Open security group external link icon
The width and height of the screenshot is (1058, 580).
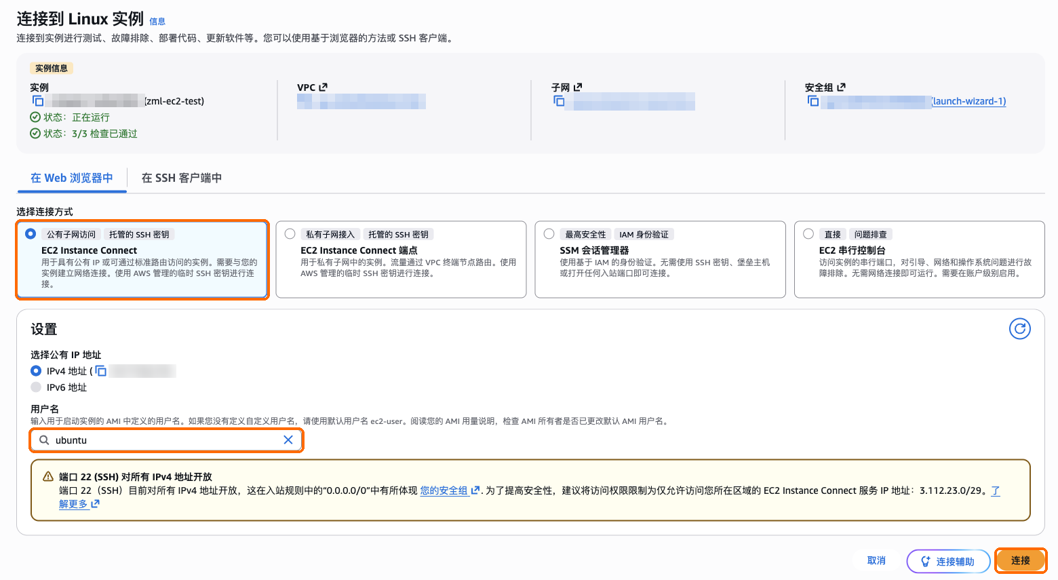(842, 87)
